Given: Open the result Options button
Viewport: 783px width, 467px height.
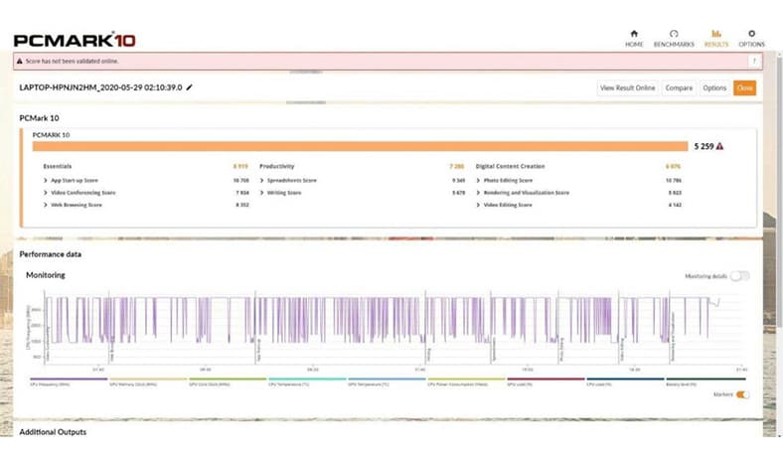Looking at the screenshot, I should point(714,87).
